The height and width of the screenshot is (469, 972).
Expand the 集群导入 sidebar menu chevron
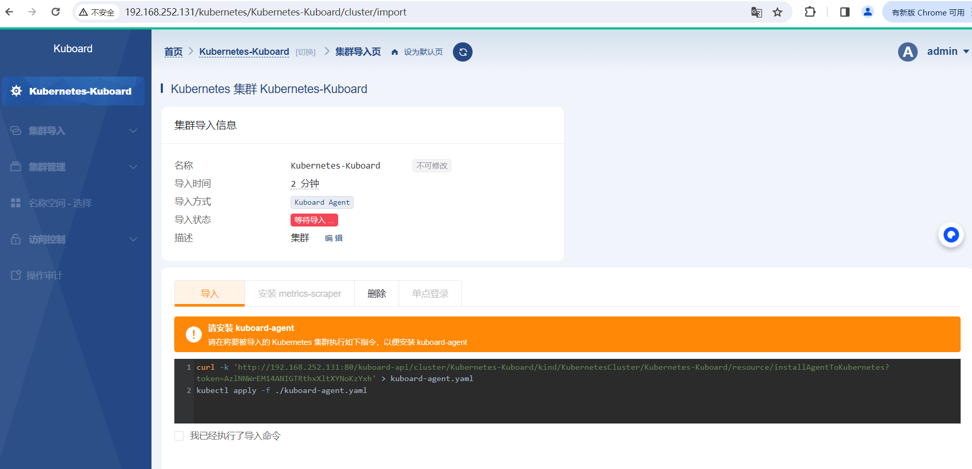[133, 131]
